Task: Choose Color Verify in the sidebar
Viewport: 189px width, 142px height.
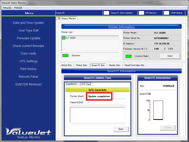Action: (29, 54)
